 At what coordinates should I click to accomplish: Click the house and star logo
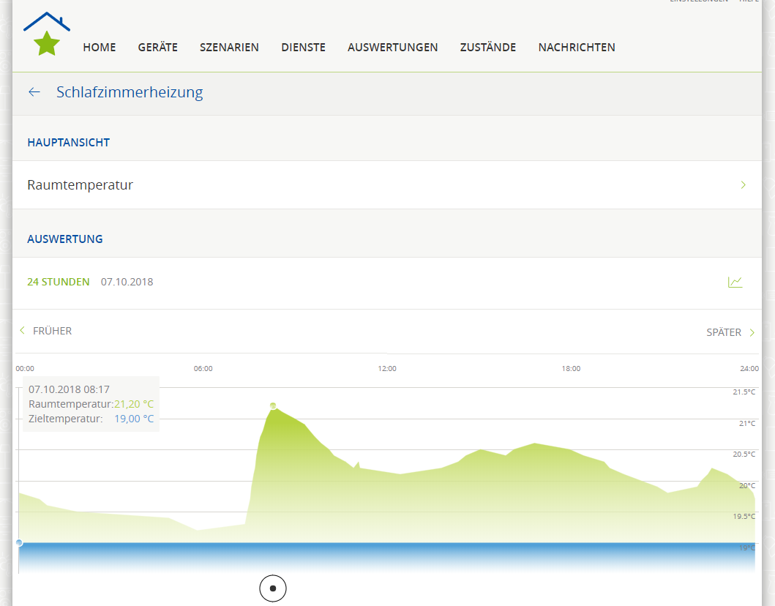[x=47, y=34]
